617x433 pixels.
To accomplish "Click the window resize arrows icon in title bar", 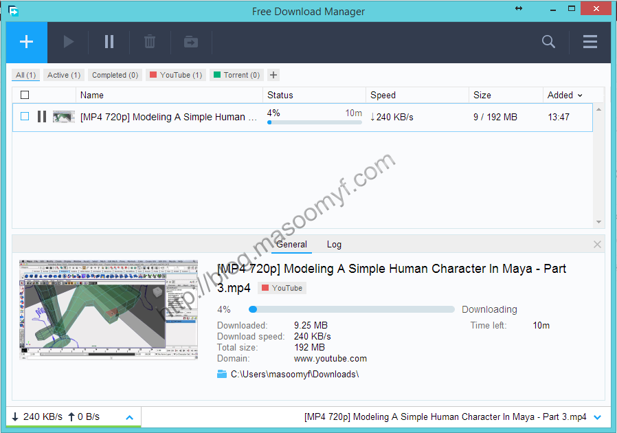I will [519, 8].
